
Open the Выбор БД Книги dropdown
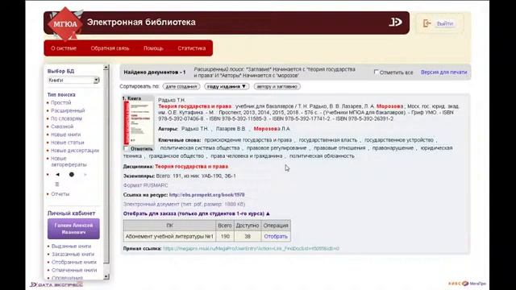(73, 81)
